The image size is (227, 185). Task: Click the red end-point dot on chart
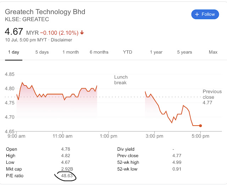(200, 126)
